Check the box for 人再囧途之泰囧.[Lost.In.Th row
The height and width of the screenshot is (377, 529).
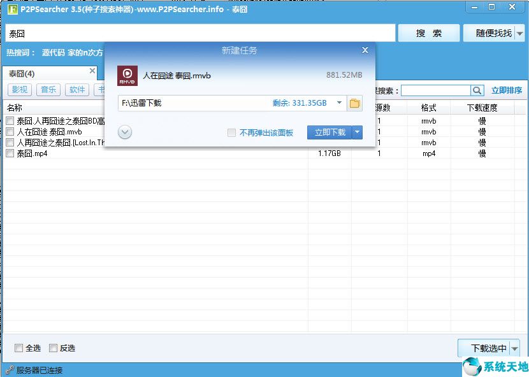(10, 142)
